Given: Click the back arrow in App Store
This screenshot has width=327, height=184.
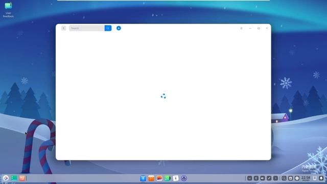Looking at the screenshot, I should 63,28.
